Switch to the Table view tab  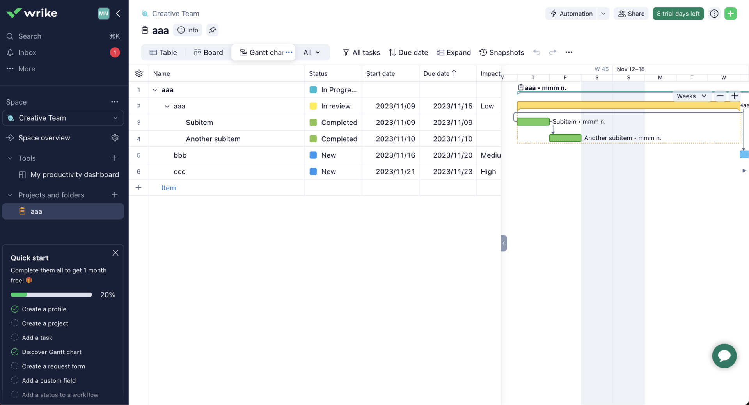point(163,52)
